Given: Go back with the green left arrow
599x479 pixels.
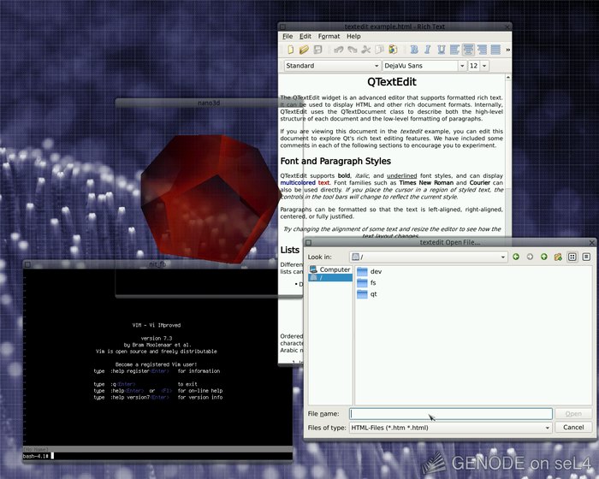Looking at the screenshot, I should [x=516, y=257].
